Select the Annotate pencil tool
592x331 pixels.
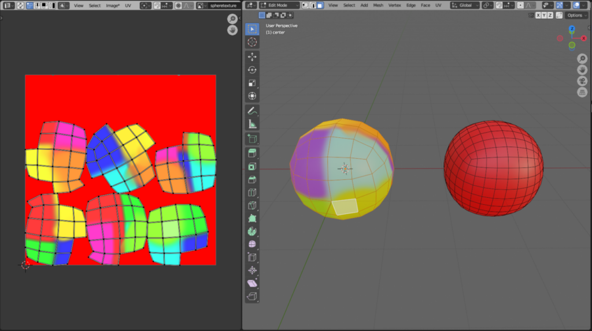[x=252, y=110]
